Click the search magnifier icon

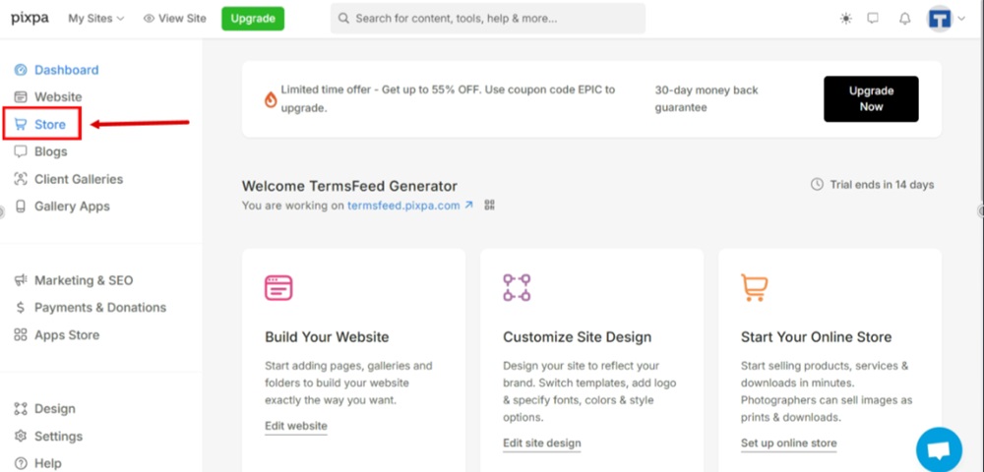click(343, 18)
